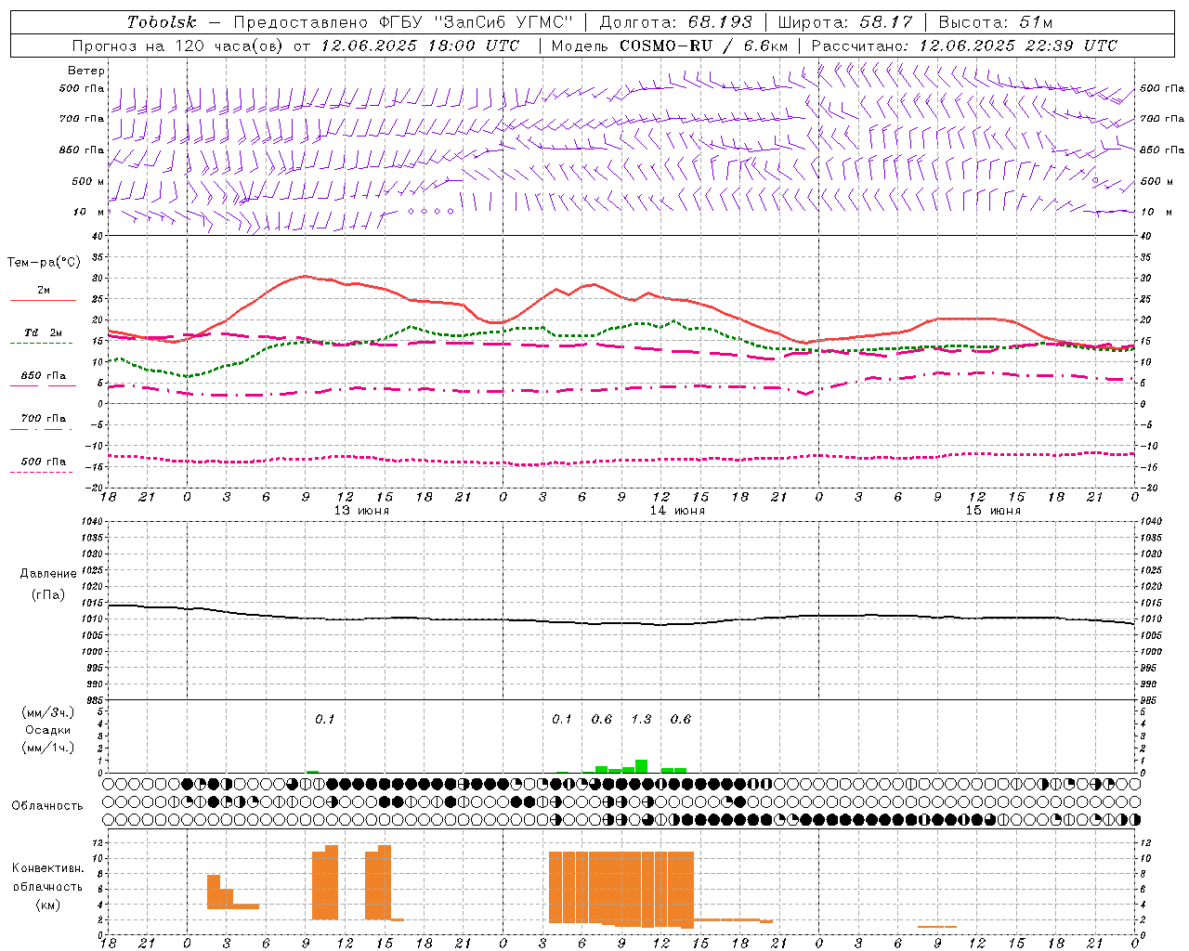The height and width of the screenshot is (951, 1189).
Task: Click the '1.3' precipitation amount value
Action: click(x=641, y=719)
